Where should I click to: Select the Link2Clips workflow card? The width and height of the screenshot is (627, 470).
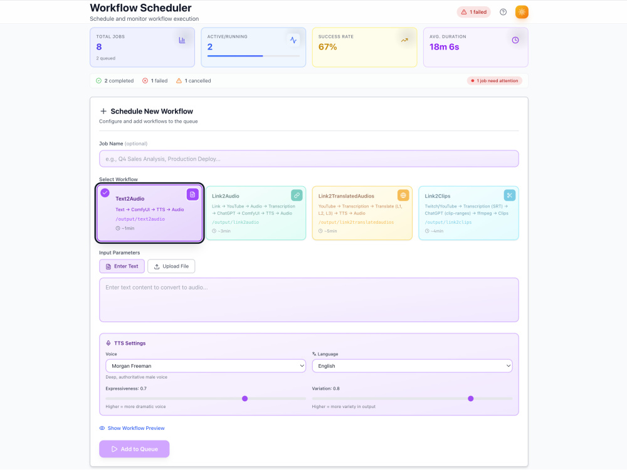[x=468, y=213]
